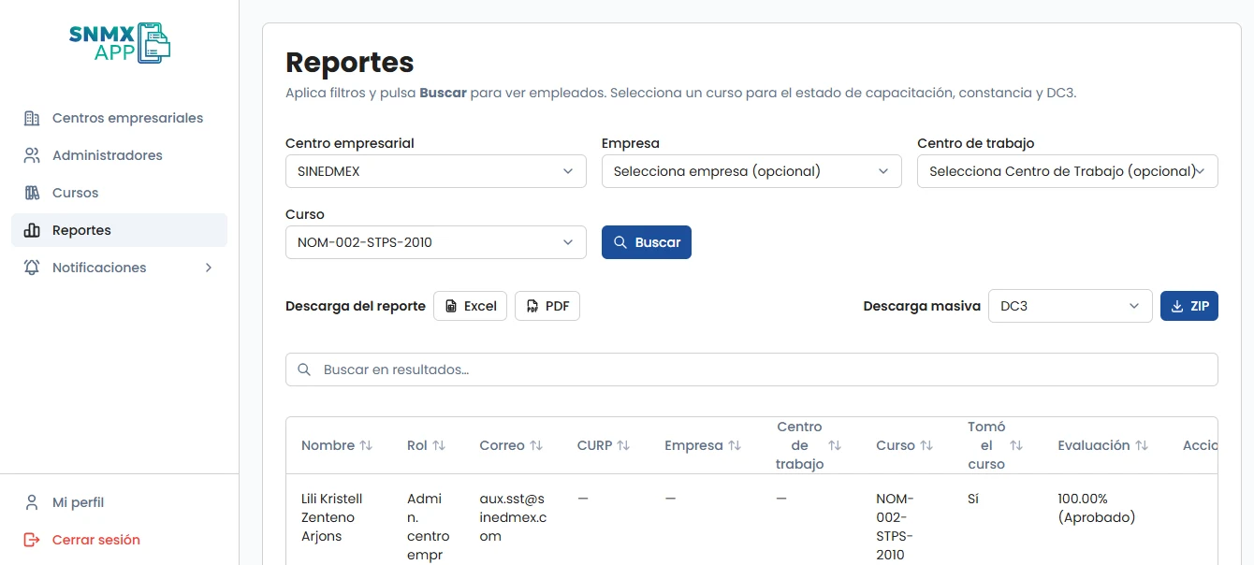The width and height of the screenshot is (1254, 565).
Task: Click the Sí value under Tomó el curso
Action: (x=973, y=499)
